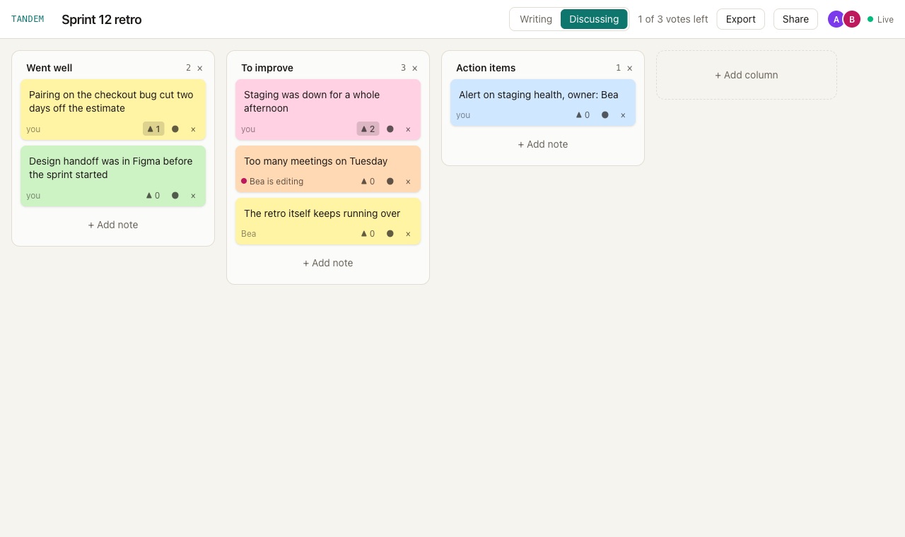This screenshot has width=905, height=537.
Task: Click the '1 of 3 votes left' counter
Action: (x=673, y=19)
